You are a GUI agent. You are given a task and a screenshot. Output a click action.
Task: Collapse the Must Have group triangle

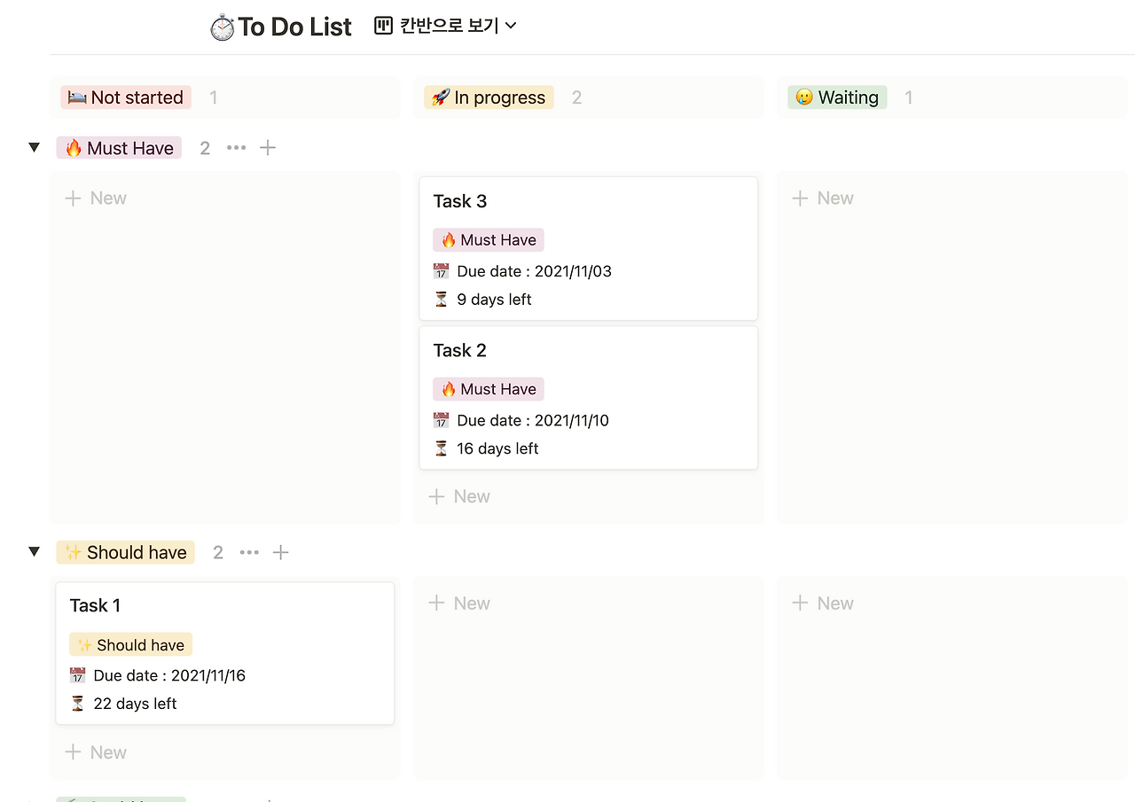click(34, 148)
